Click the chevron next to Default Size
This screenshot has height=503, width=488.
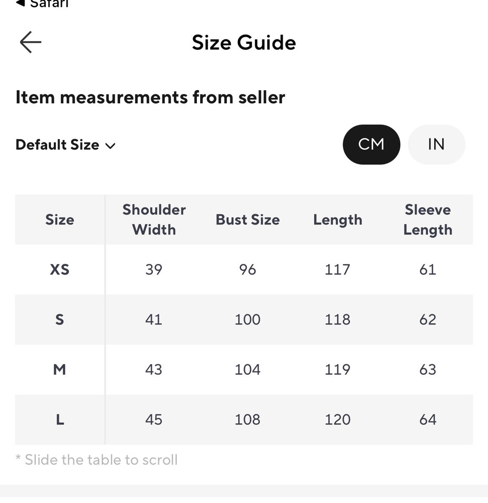coord(110,146)
